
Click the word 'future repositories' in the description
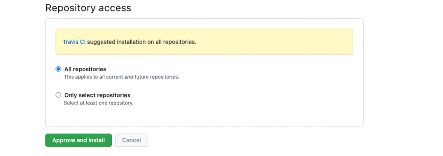[x=157, y=77]
